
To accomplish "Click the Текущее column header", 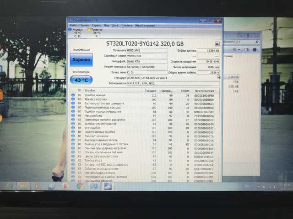I will [x=151, y=91].
